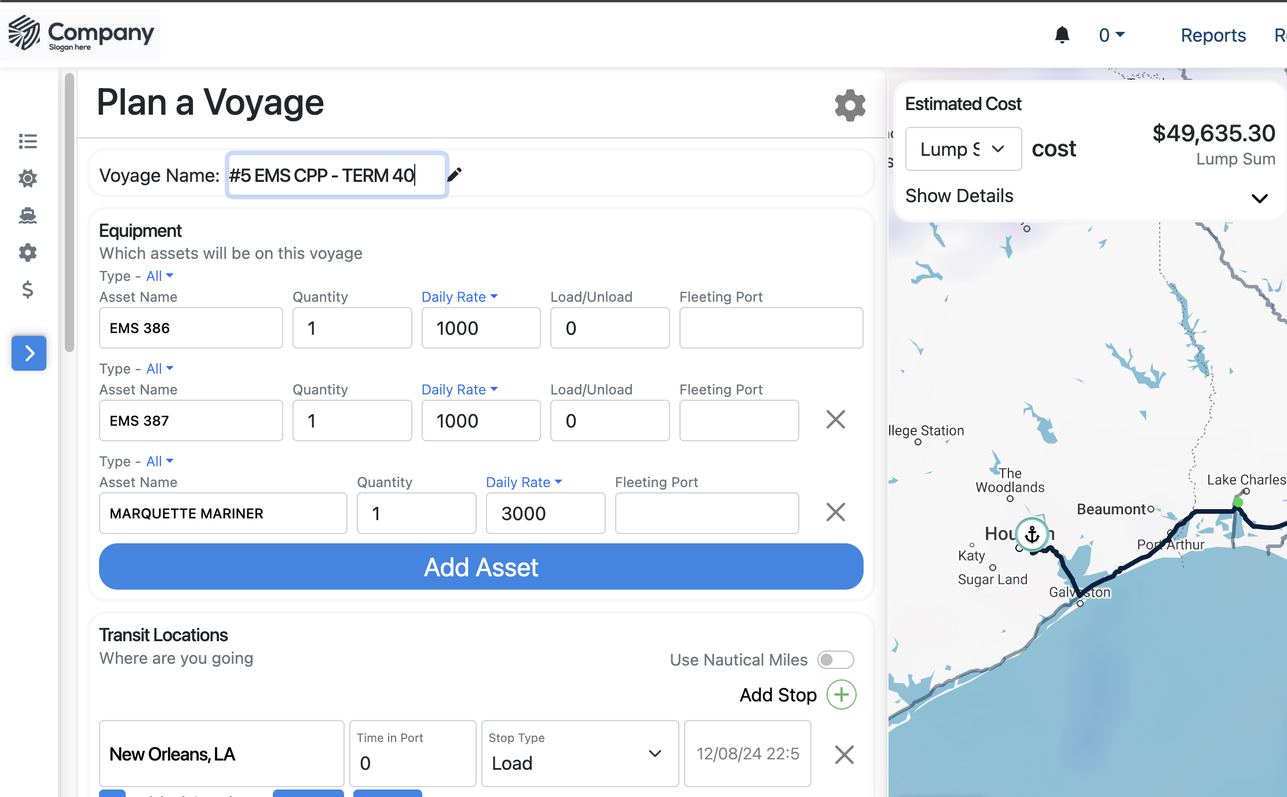The image size is (1287, 797).
Task: Open the Stop Type Load dropdown
Action: [x=580, y=754]
